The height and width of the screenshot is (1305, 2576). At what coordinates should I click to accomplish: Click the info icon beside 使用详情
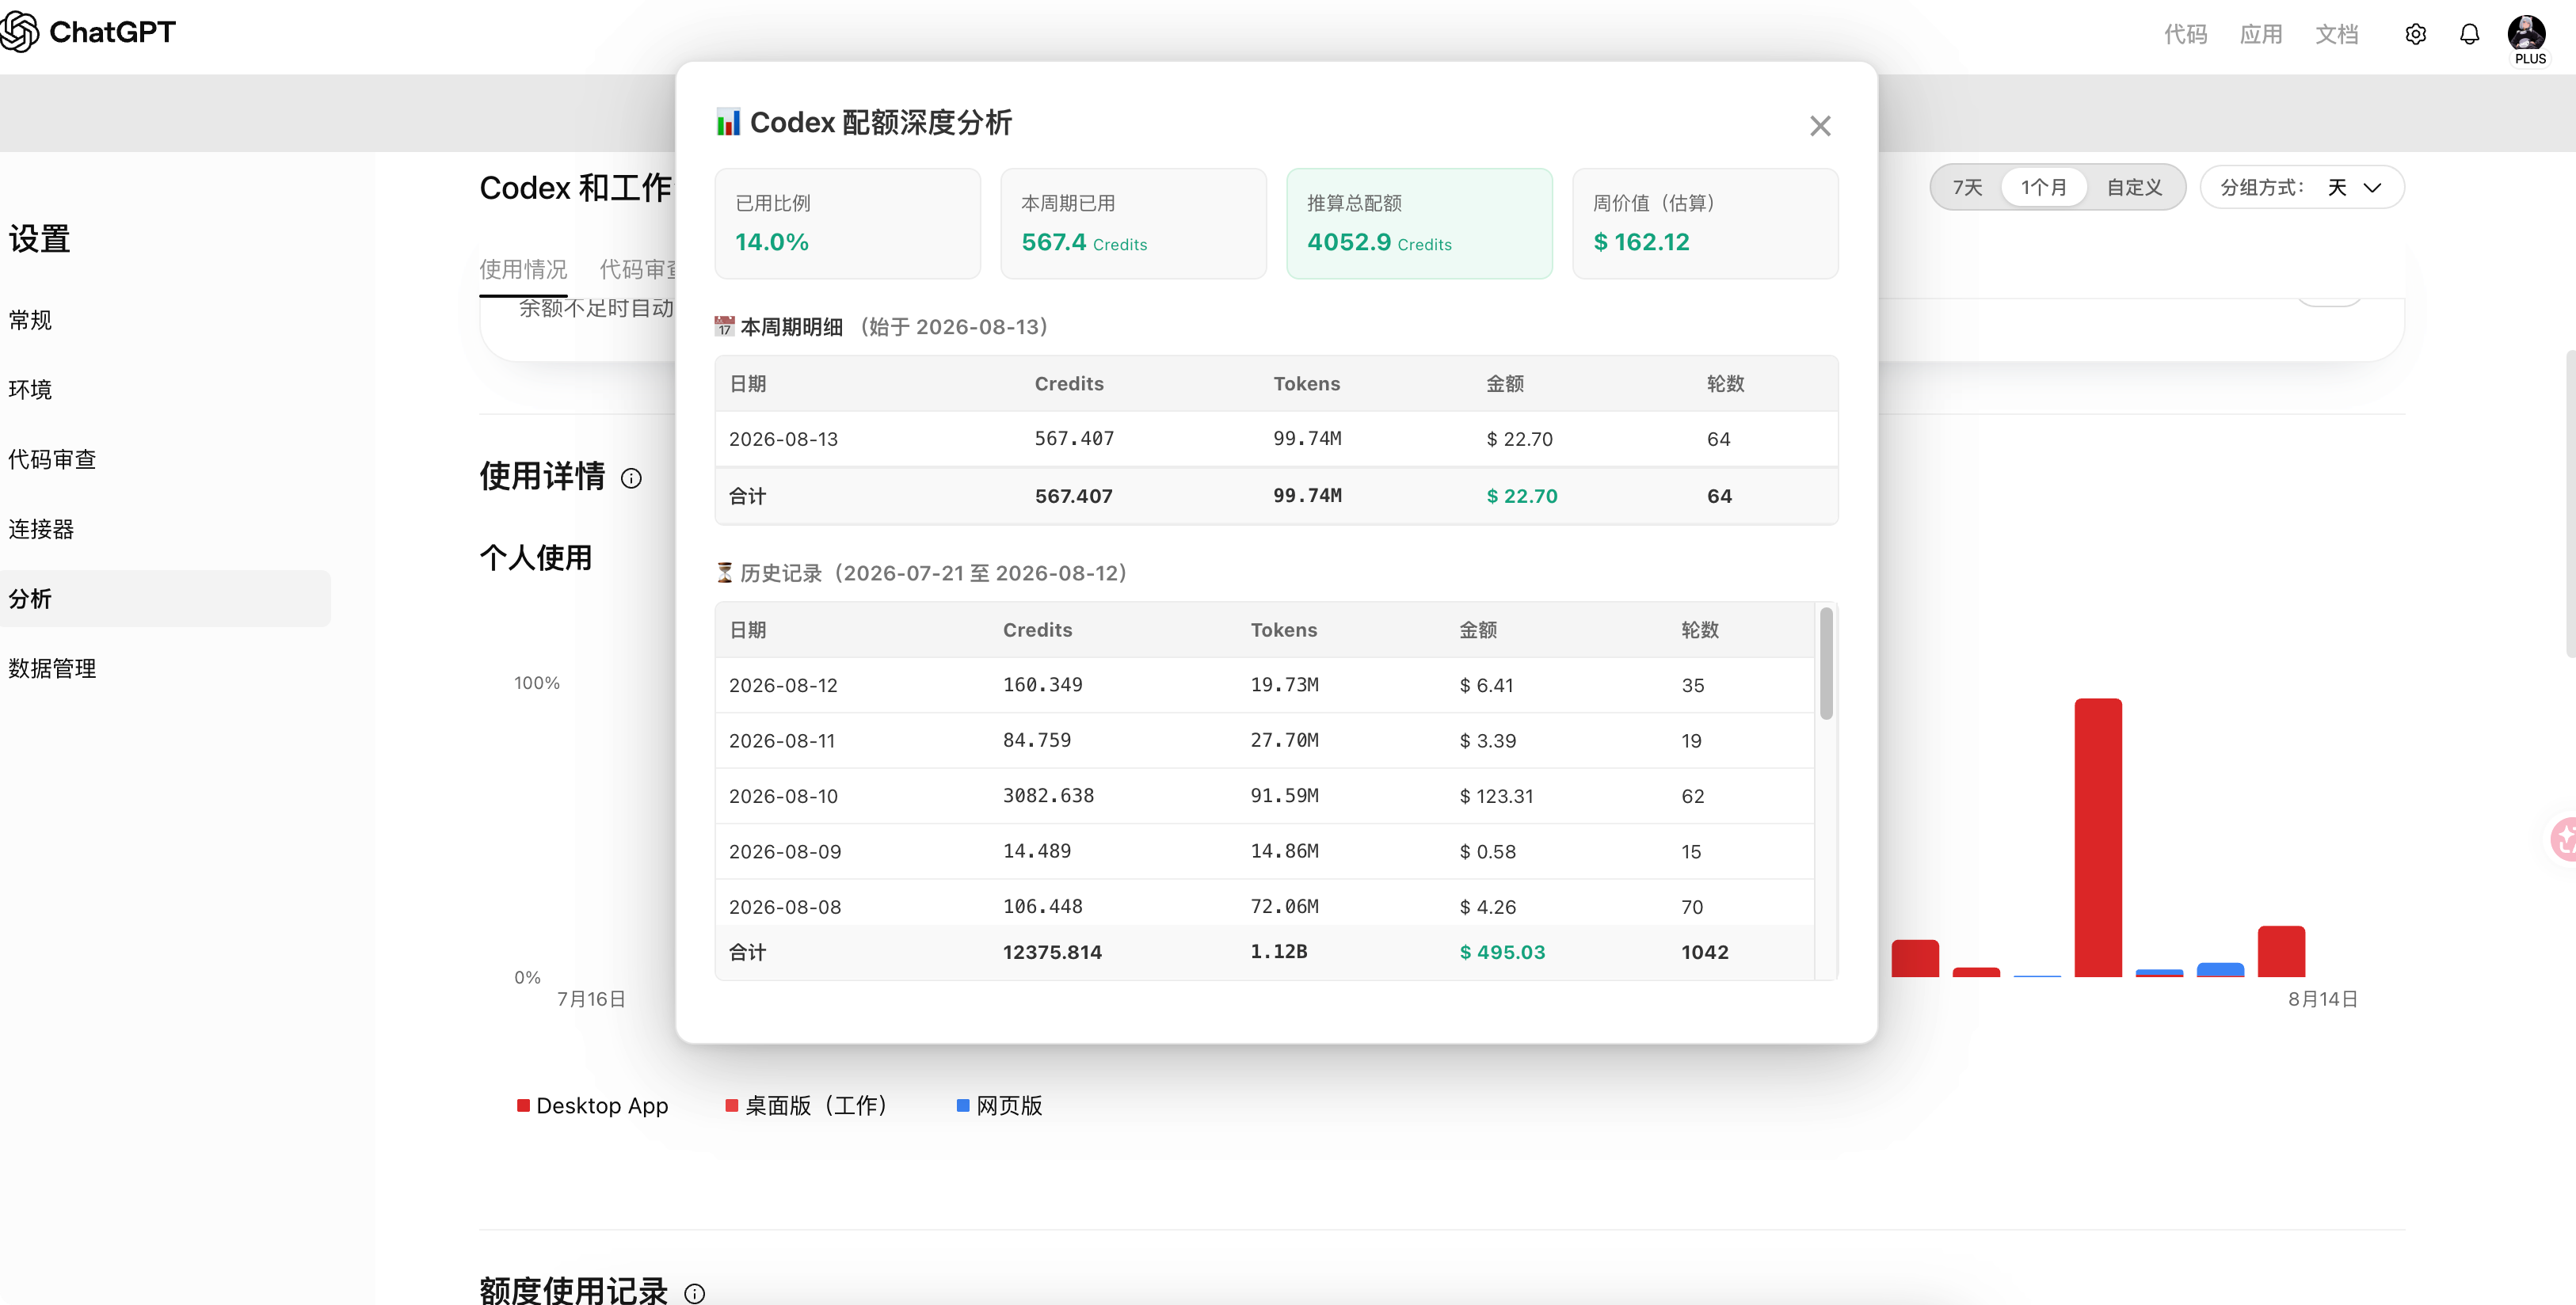click(x=631, y=478)
